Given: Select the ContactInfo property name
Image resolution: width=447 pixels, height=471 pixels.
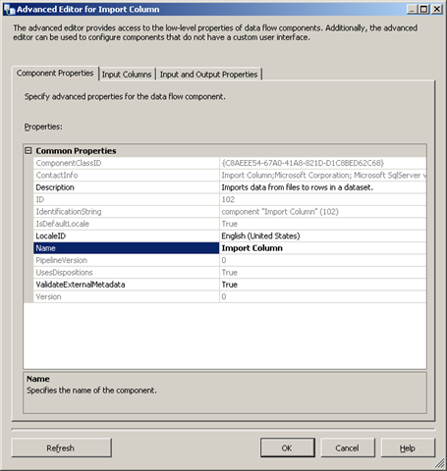Looking at the screenshot, I should [x=57, y=175].
